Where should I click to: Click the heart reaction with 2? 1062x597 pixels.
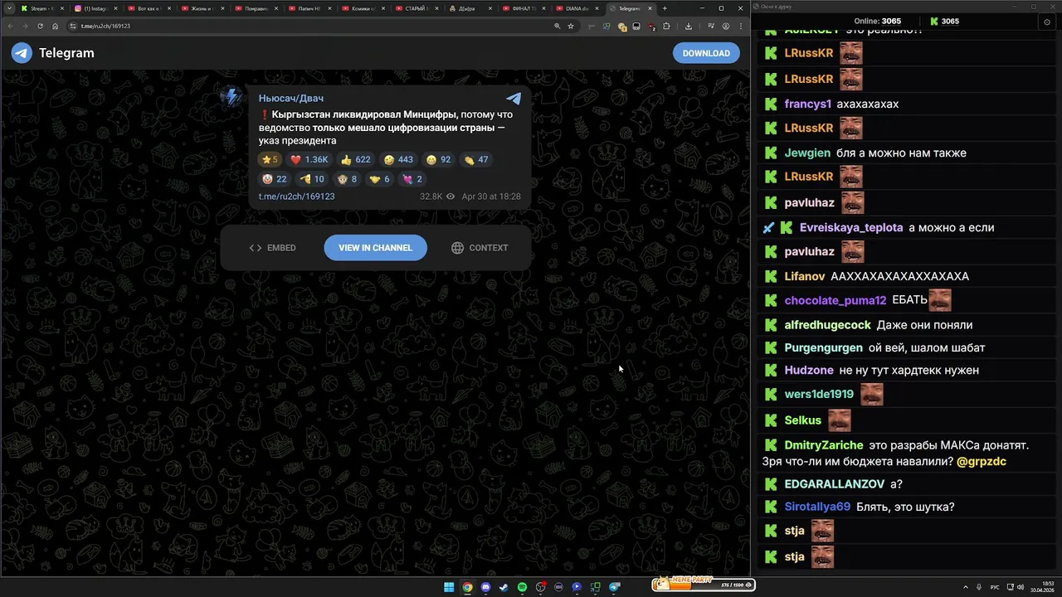coord(412,179)
